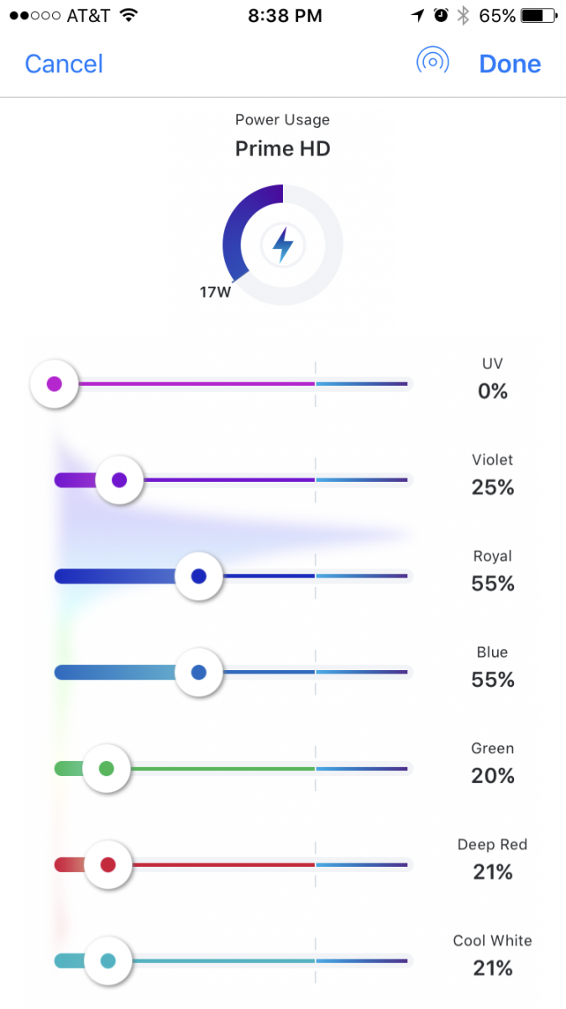
Task: Select the Royal slider handle
Action: pos(199,576)
